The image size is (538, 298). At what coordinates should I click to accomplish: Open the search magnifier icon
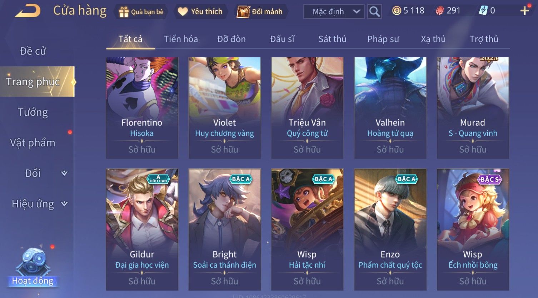[x=374, y=12]
